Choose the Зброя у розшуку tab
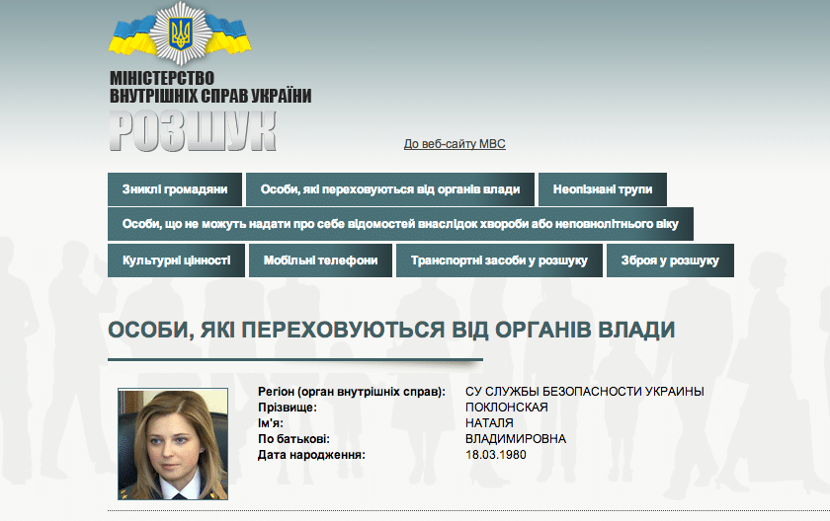This screenshot has height=521, width=830. (670, 260)
